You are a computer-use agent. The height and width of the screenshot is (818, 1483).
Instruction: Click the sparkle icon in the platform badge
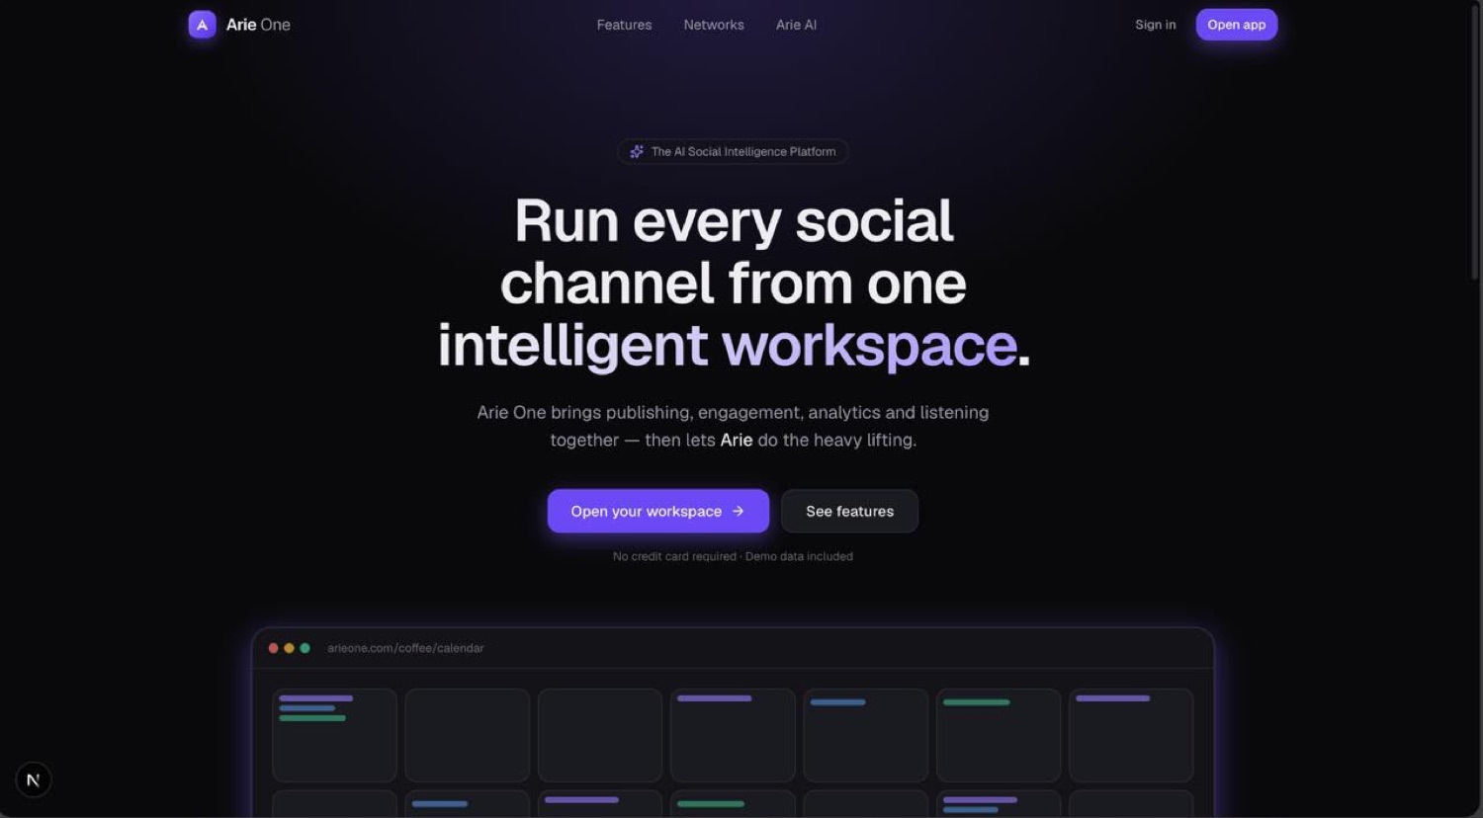(x=637, y=151)
